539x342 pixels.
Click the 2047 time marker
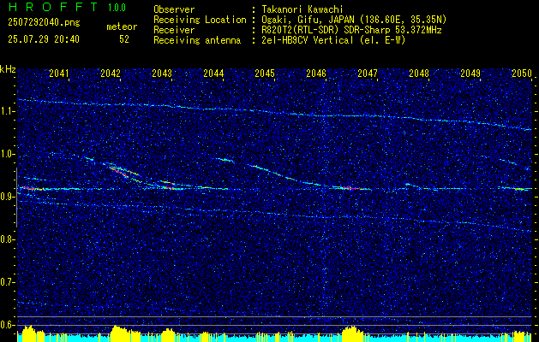pos(368,74)
